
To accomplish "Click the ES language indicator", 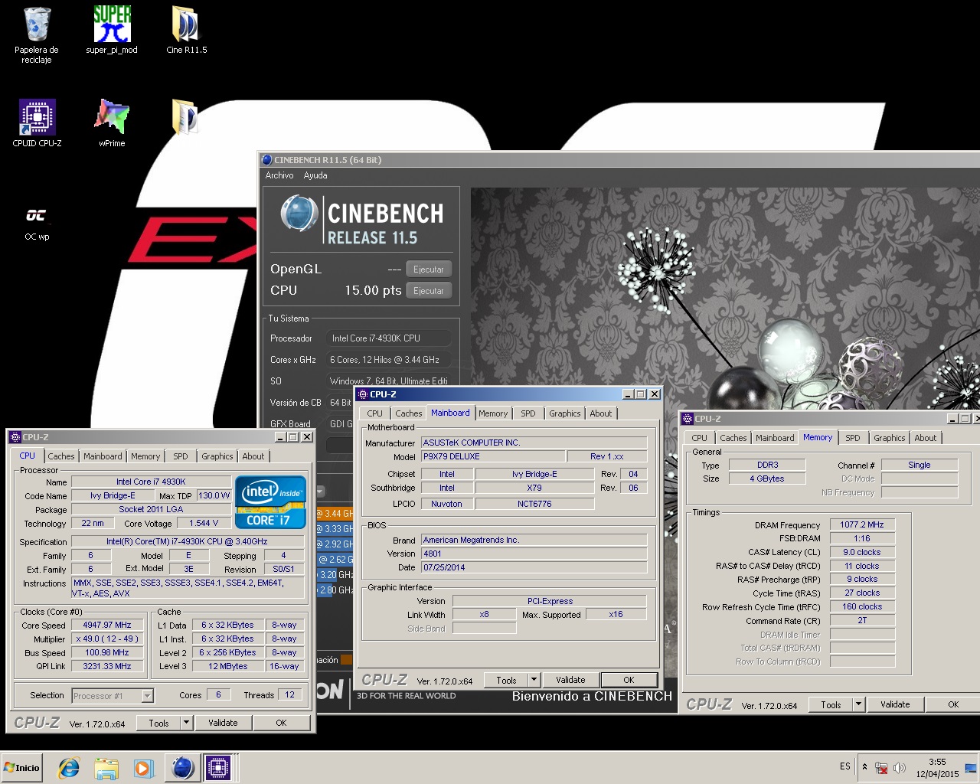I will click(x=844, y=766).
